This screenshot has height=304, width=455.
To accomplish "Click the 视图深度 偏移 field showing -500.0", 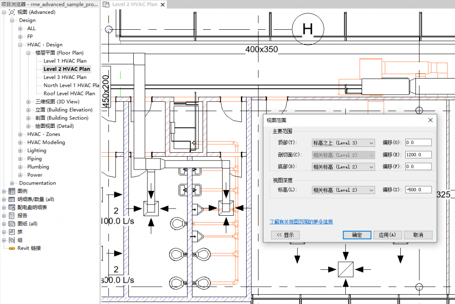I will click(418, 190).
